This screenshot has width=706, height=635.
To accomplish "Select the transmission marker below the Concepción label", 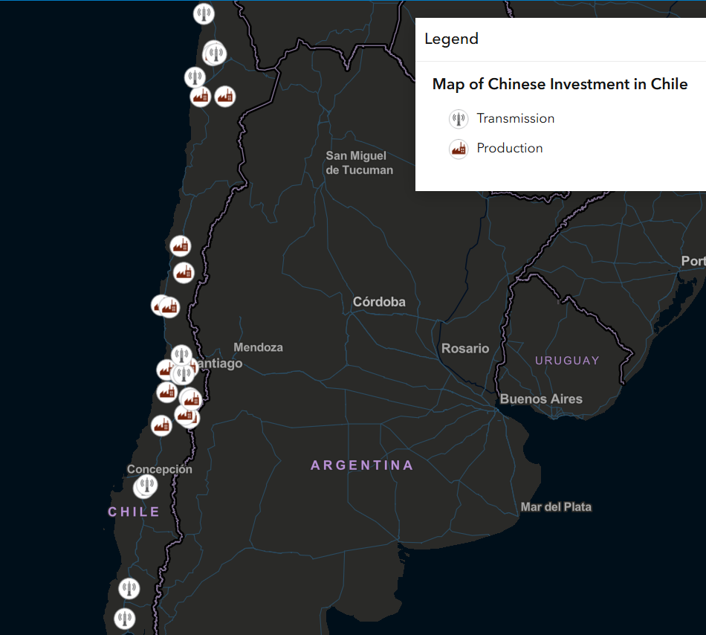I will point(146,486).
